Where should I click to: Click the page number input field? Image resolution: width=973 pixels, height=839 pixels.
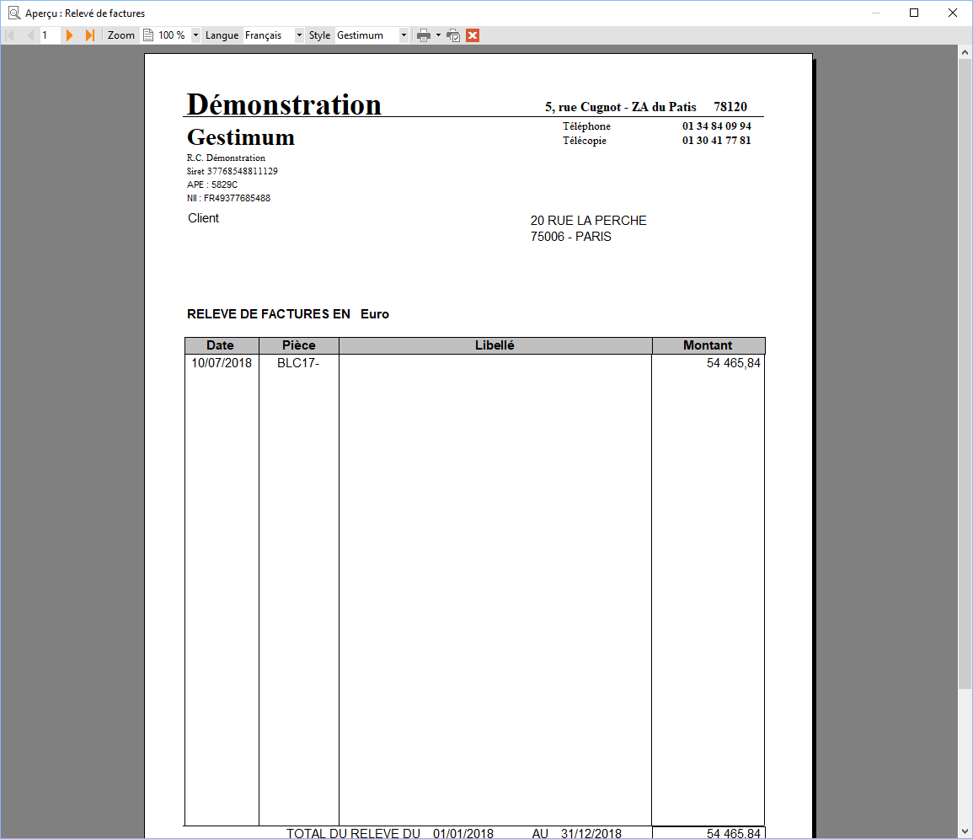pyautogui.click(x=50, y=35)
